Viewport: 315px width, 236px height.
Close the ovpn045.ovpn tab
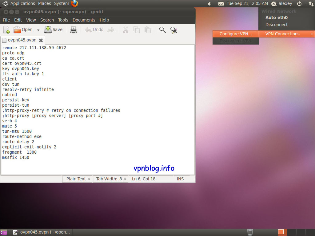click(41, 40)
